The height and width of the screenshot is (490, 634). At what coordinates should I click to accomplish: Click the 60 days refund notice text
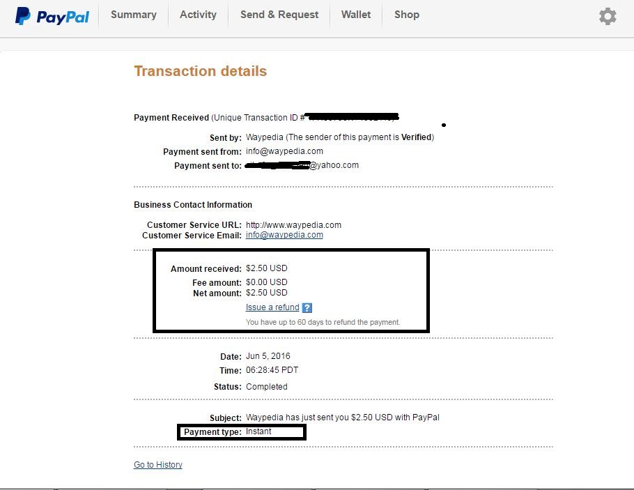coord(323,322)
